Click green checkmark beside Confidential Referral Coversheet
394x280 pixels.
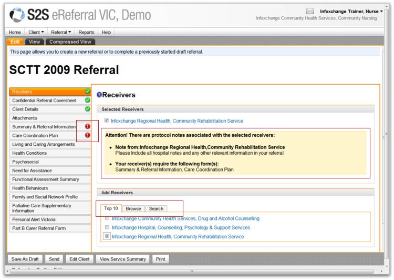[x=87, y=101]
